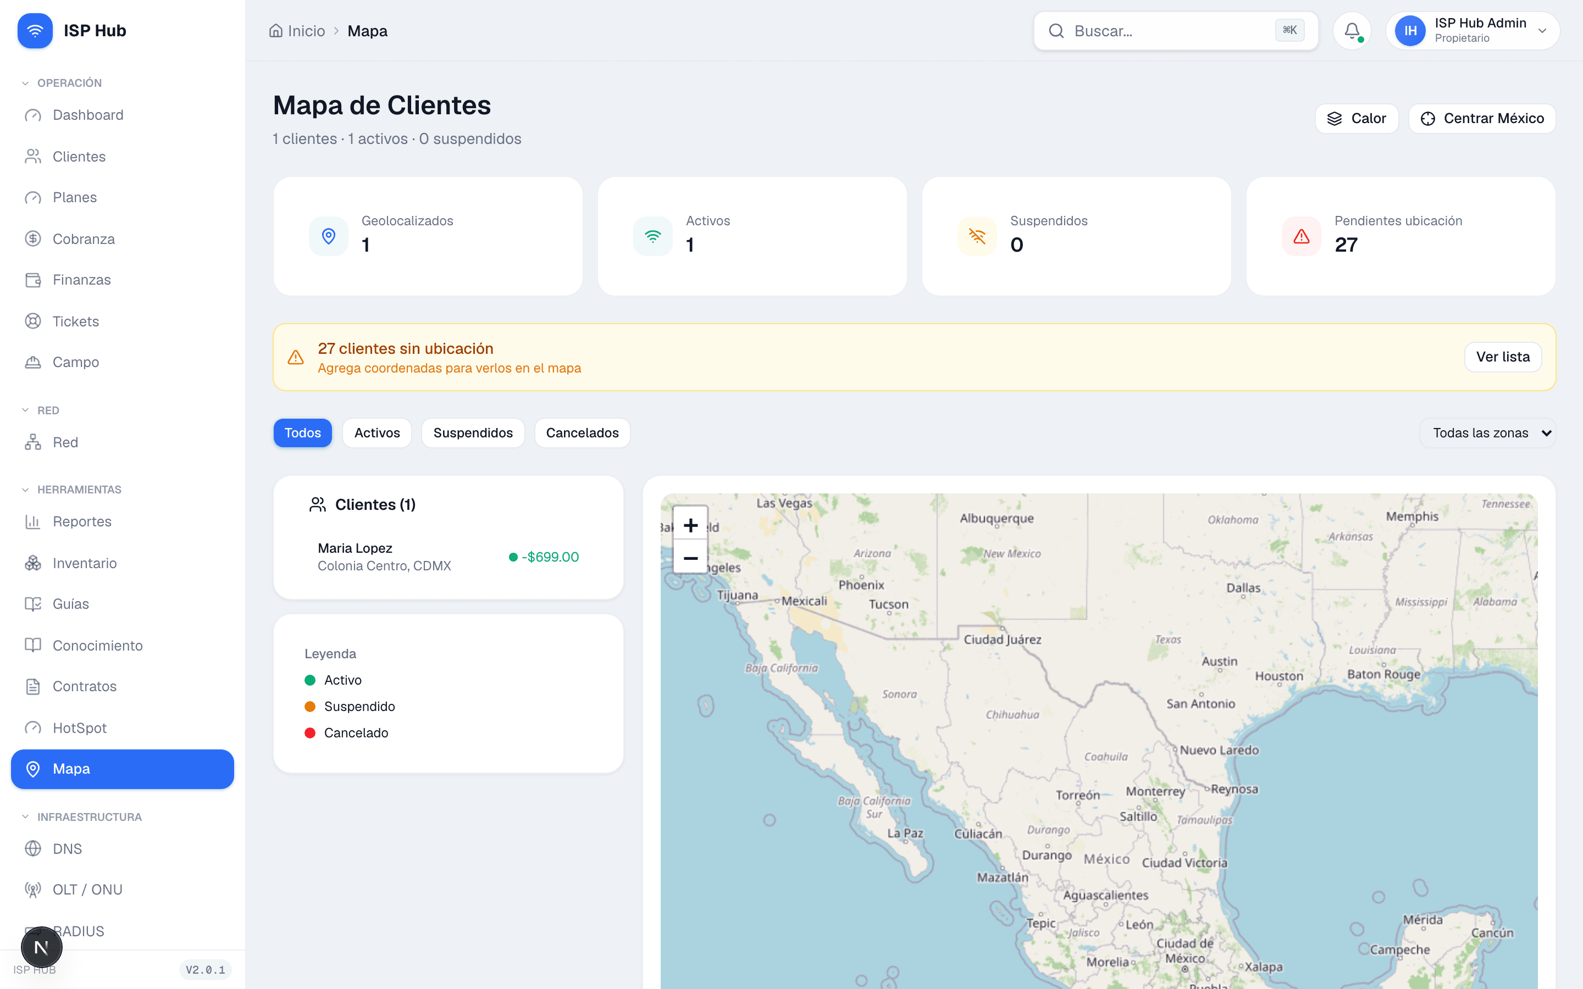This screenshot has width=1583, height=989.
Task: Select the Todos filter tab
Action: 303,433
